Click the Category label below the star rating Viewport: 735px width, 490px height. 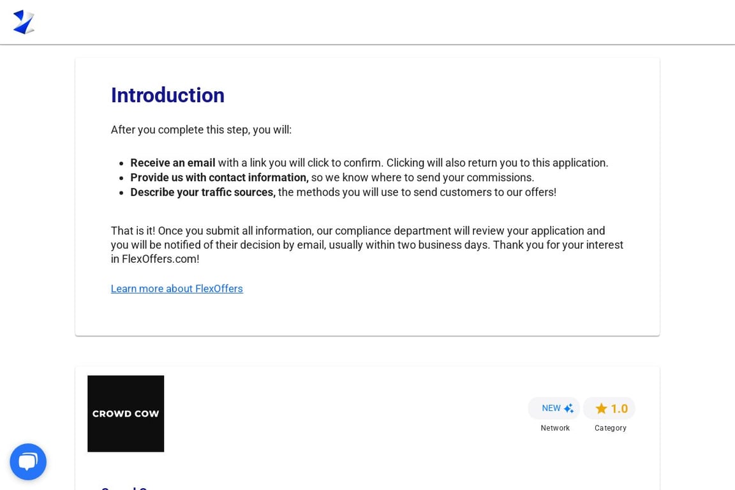(x=610, y=428)
